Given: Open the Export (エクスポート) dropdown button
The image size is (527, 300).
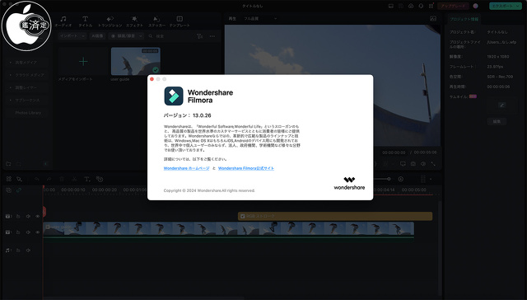Looking at the screenshot, I should tap(505, 6).
